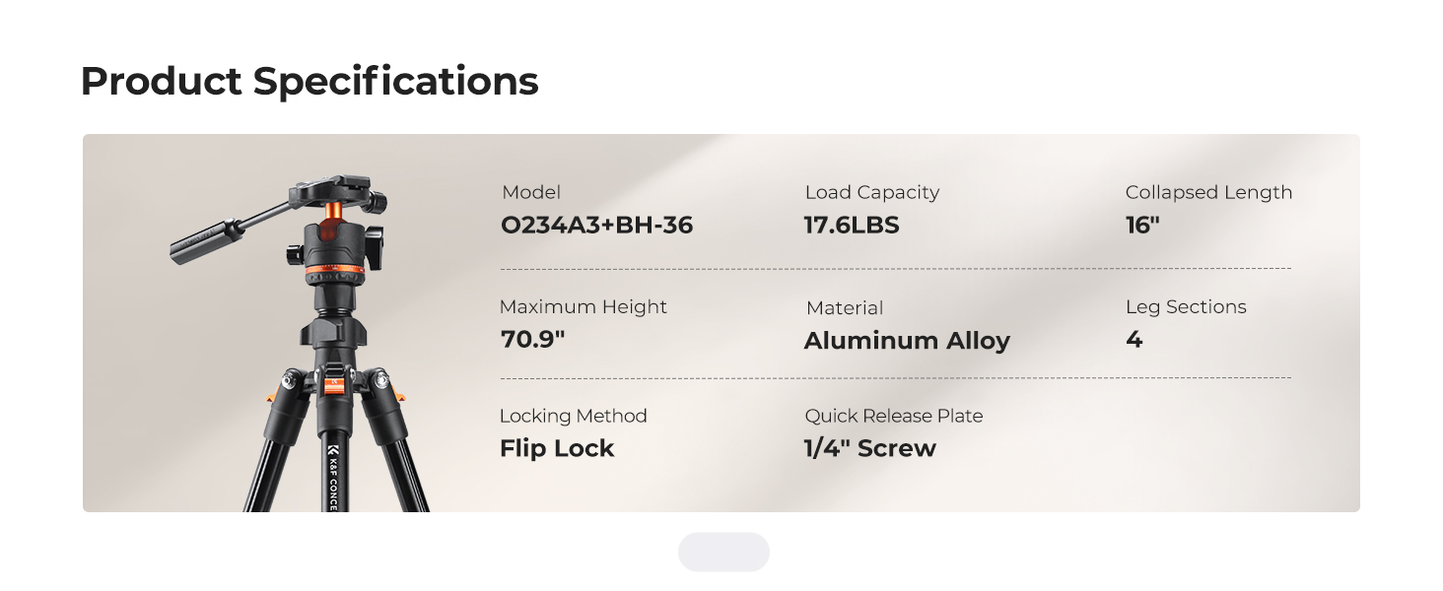Image resolution: width=1443 pixels, height=591 pixels.
Task: Click the Flip Lock locking method value
Action: click(557, 448)
